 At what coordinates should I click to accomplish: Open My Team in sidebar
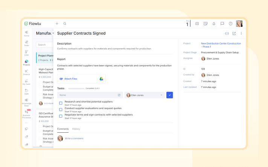(x=26, y=82)
